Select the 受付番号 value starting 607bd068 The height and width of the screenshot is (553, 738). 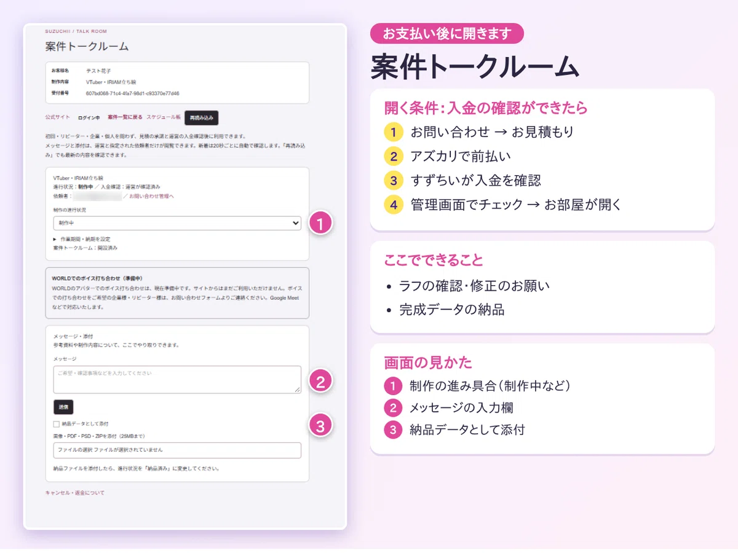click(133, 93)
